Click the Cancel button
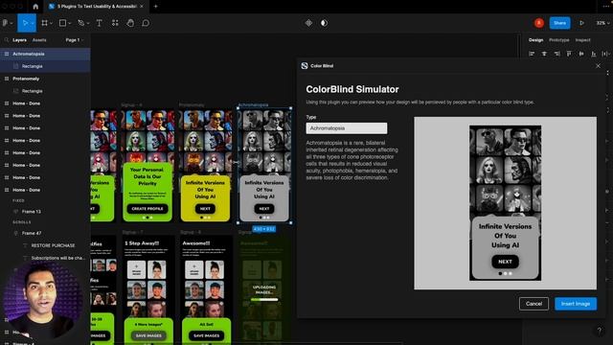613x345 pixels. [x=534, y=304]
